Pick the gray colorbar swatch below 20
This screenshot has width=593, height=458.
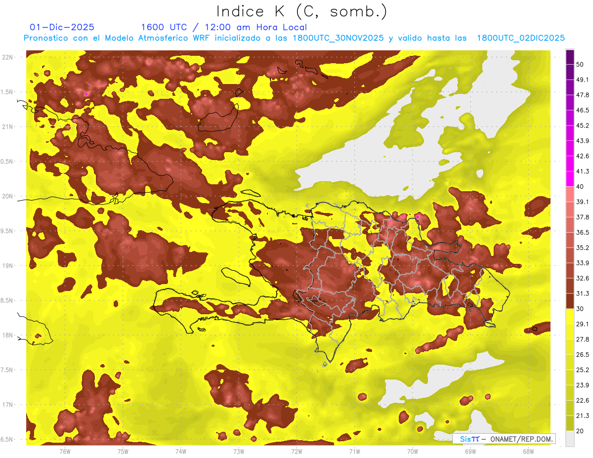tap(570, 439)
